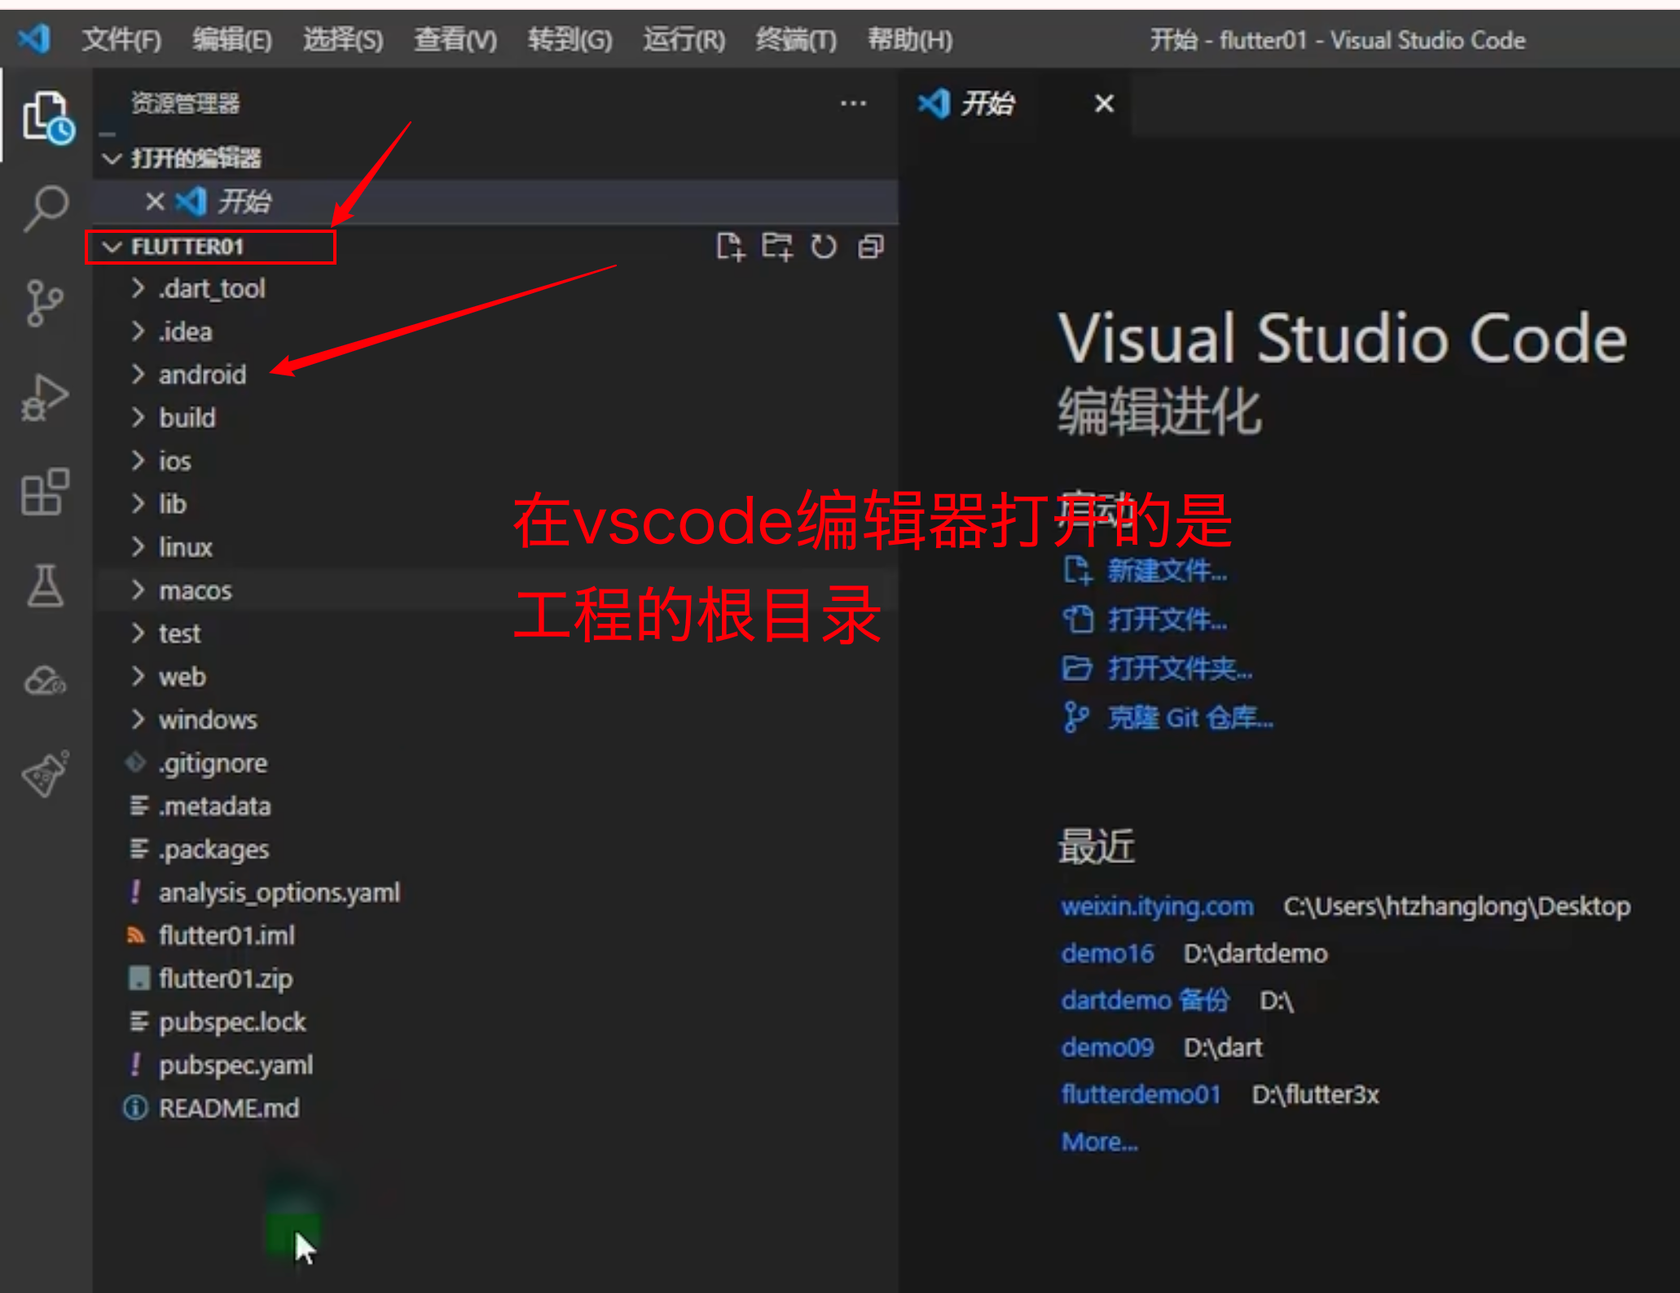The image size is (1680, 1293).
Task: Expand the android folder
Action: tap(137, 375)
